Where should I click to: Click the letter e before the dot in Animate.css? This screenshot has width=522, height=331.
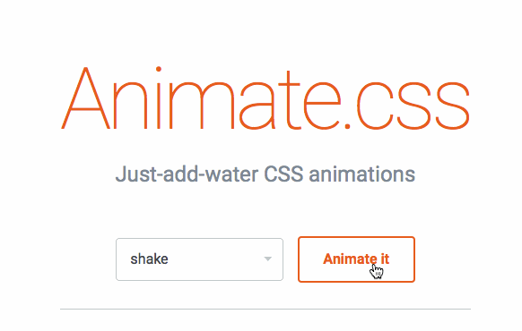322,106
